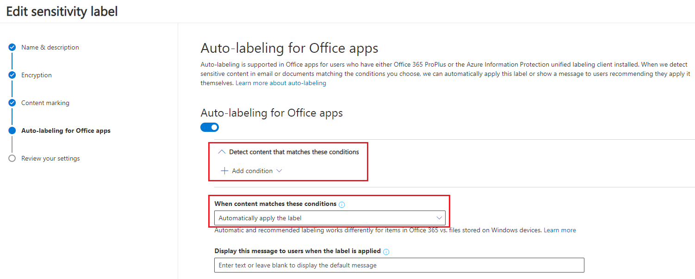This screenshot has height=279, width=695.
Task: Click empty circle for Review your settings
Action: (12, 158)
